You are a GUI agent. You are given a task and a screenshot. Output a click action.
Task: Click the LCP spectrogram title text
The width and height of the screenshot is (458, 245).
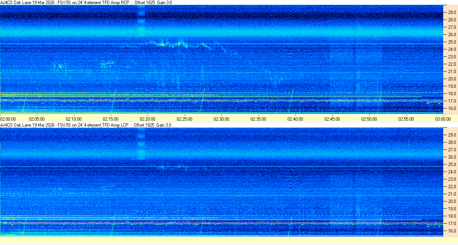pos(86,125)
